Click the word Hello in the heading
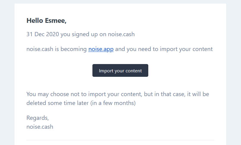 [35, 20]
